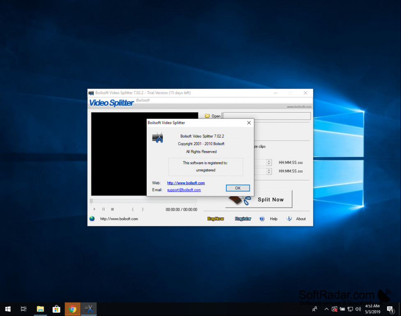
Task: Switch to Chrome in the taskbar
Action: pos(73,309)
